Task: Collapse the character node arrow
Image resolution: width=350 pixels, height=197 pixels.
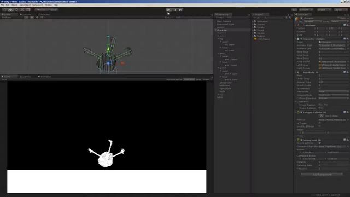Action: [x=216, y=30]
